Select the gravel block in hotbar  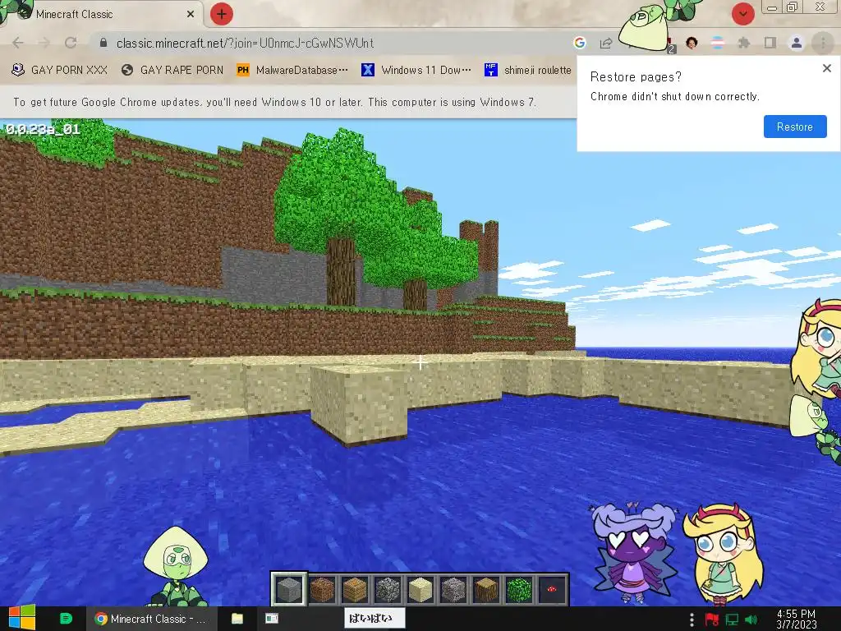click(x=453, y=589)
